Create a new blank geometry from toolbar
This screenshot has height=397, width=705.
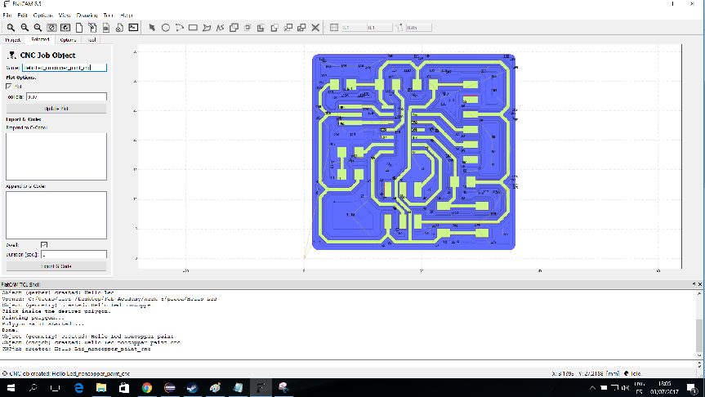point(79,28)
